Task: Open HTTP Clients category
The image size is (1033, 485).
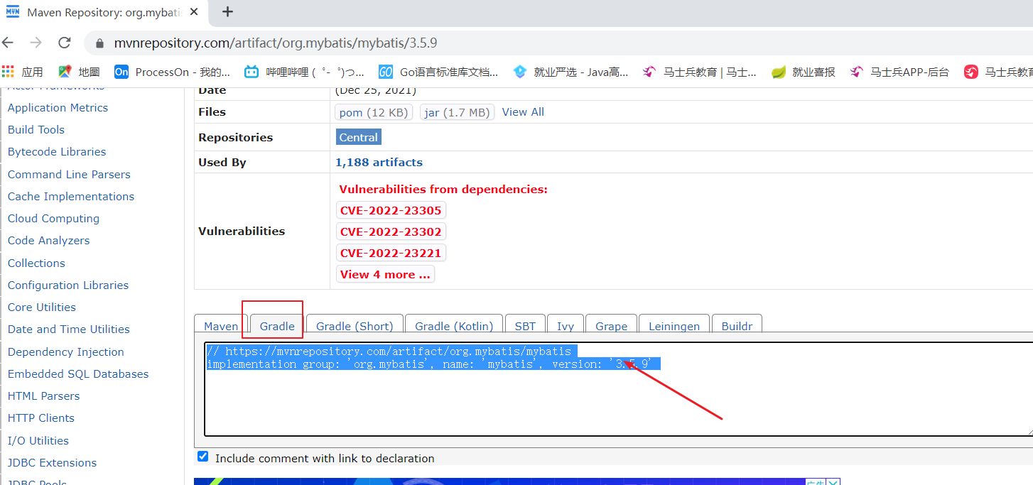Action: 41,418
